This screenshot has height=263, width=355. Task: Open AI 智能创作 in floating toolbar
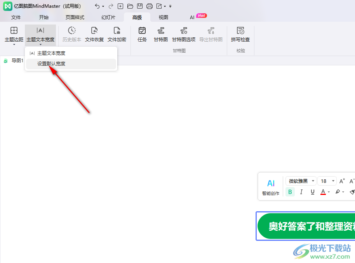[x=271, y=187]
